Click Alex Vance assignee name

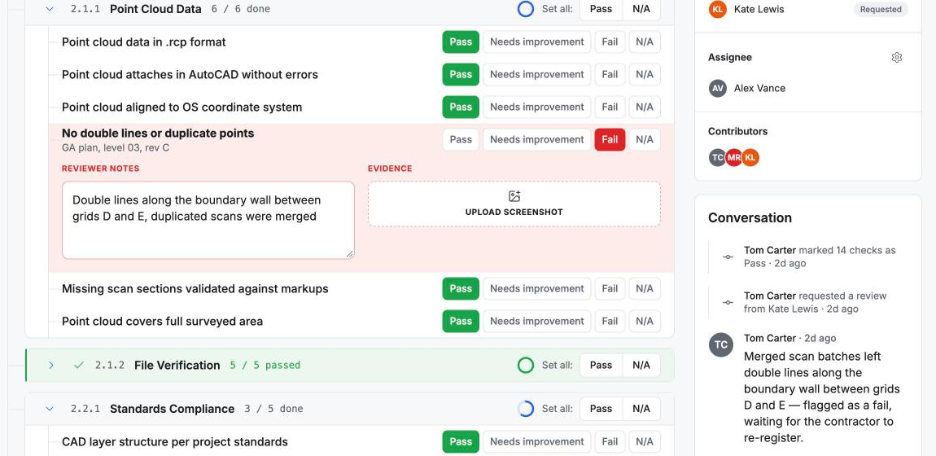(759, 88)
